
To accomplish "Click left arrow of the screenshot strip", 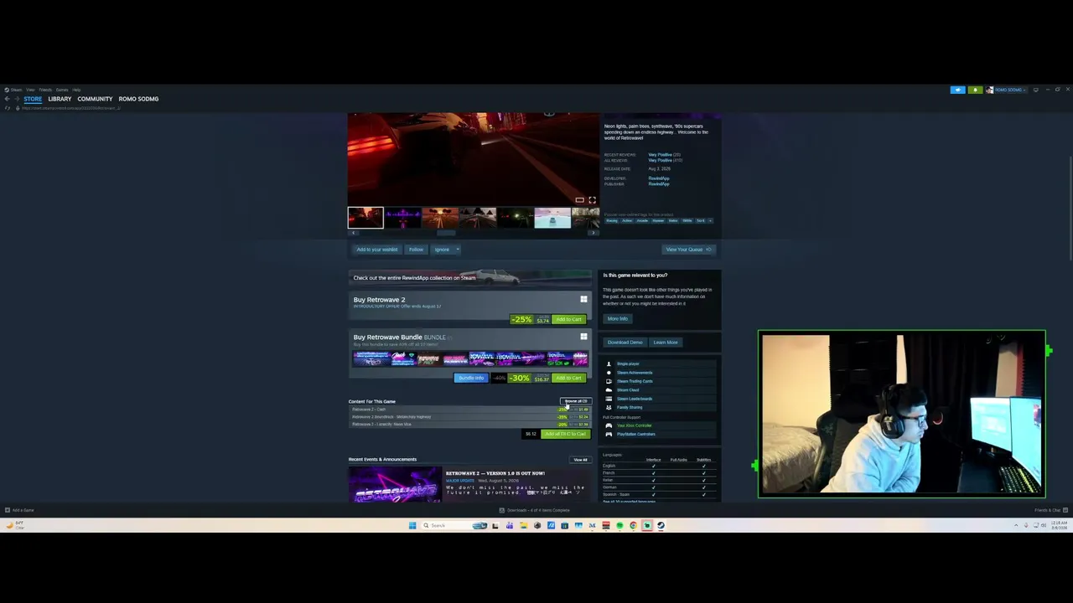I will [353, 233].
